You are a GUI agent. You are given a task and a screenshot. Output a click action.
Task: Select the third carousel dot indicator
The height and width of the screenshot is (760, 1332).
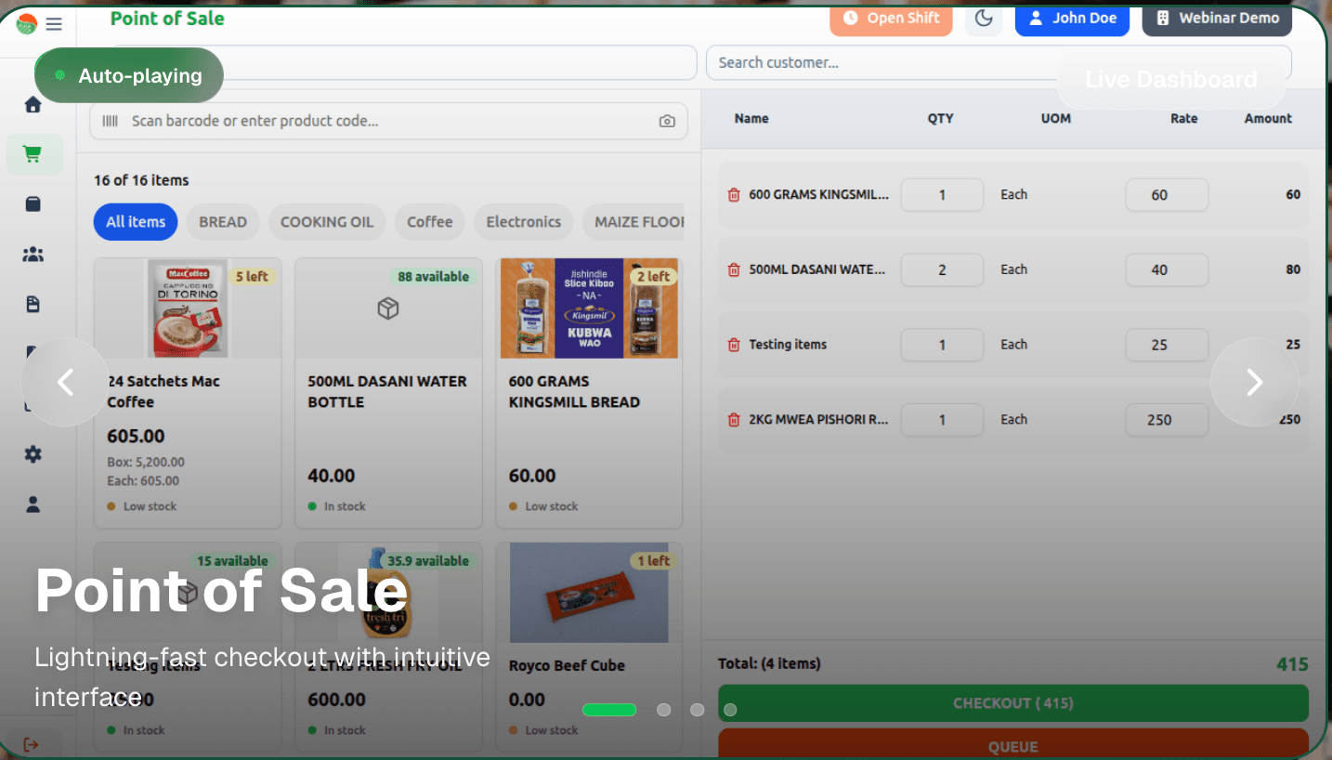pyautogui.click(x=697, y=710)
